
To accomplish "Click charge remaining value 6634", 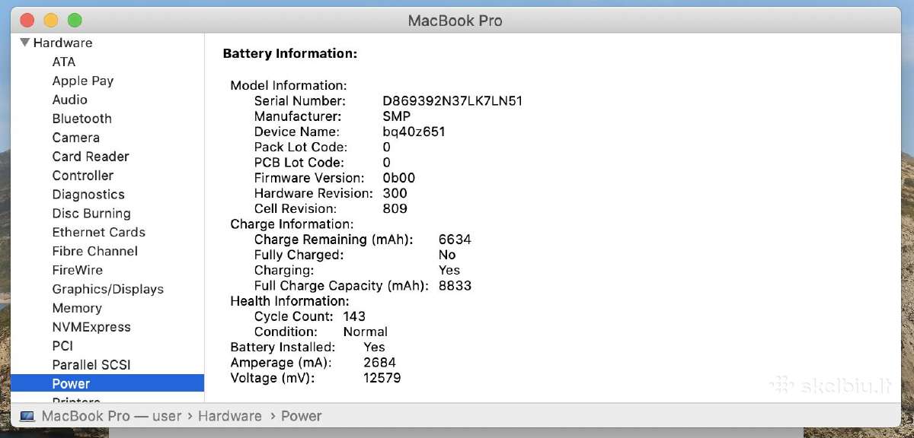I will (455, 240).
